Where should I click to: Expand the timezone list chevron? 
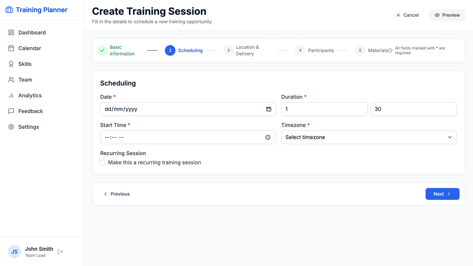point(450,137)
